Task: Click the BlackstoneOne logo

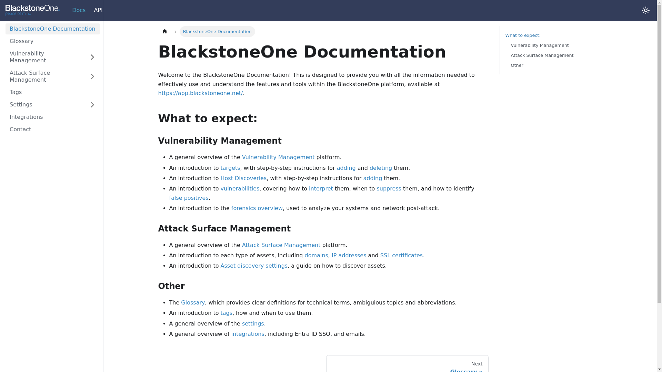Action: 32,10
